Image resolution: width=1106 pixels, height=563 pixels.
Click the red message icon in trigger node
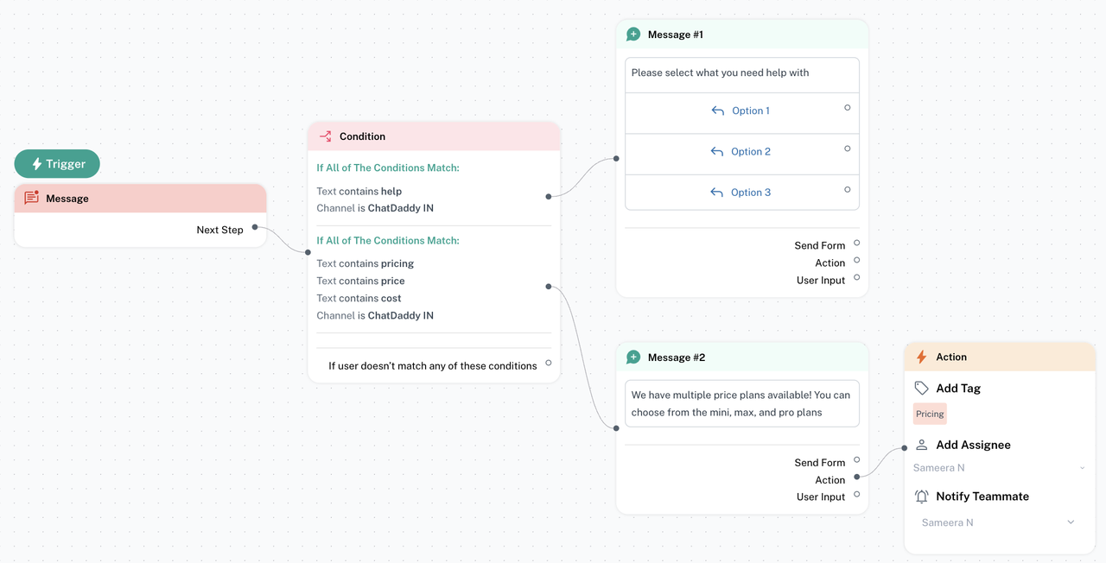tap(32, 198)
